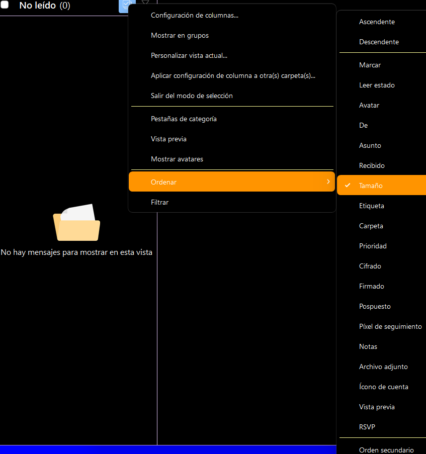Click Personalizar vista actual
The image size is (426, 454).
click(189, 55)
